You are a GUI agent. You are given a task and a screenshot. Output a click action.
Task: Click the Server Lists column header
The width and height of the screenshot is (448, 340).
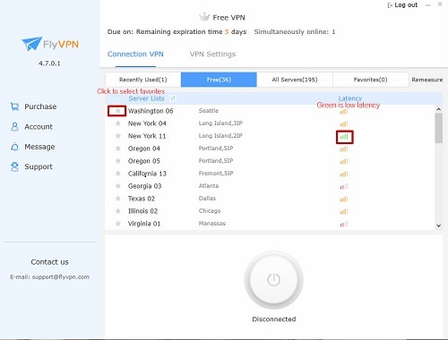146,98
